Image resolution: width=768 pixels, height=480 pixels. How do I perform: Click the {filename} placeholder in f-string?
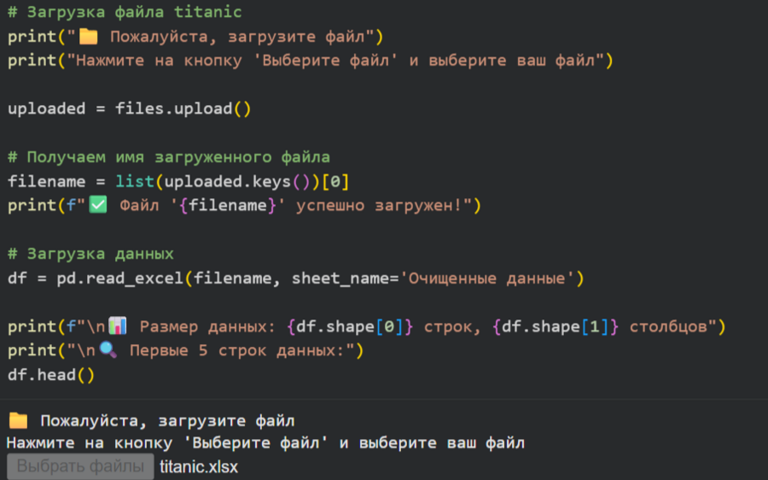[x=228, y=205]
